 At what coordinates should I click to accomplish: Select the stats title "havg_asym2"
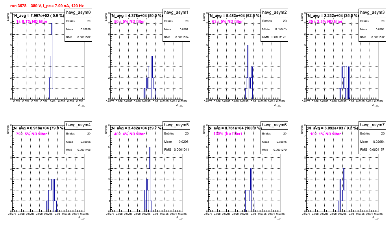[274, 13]
